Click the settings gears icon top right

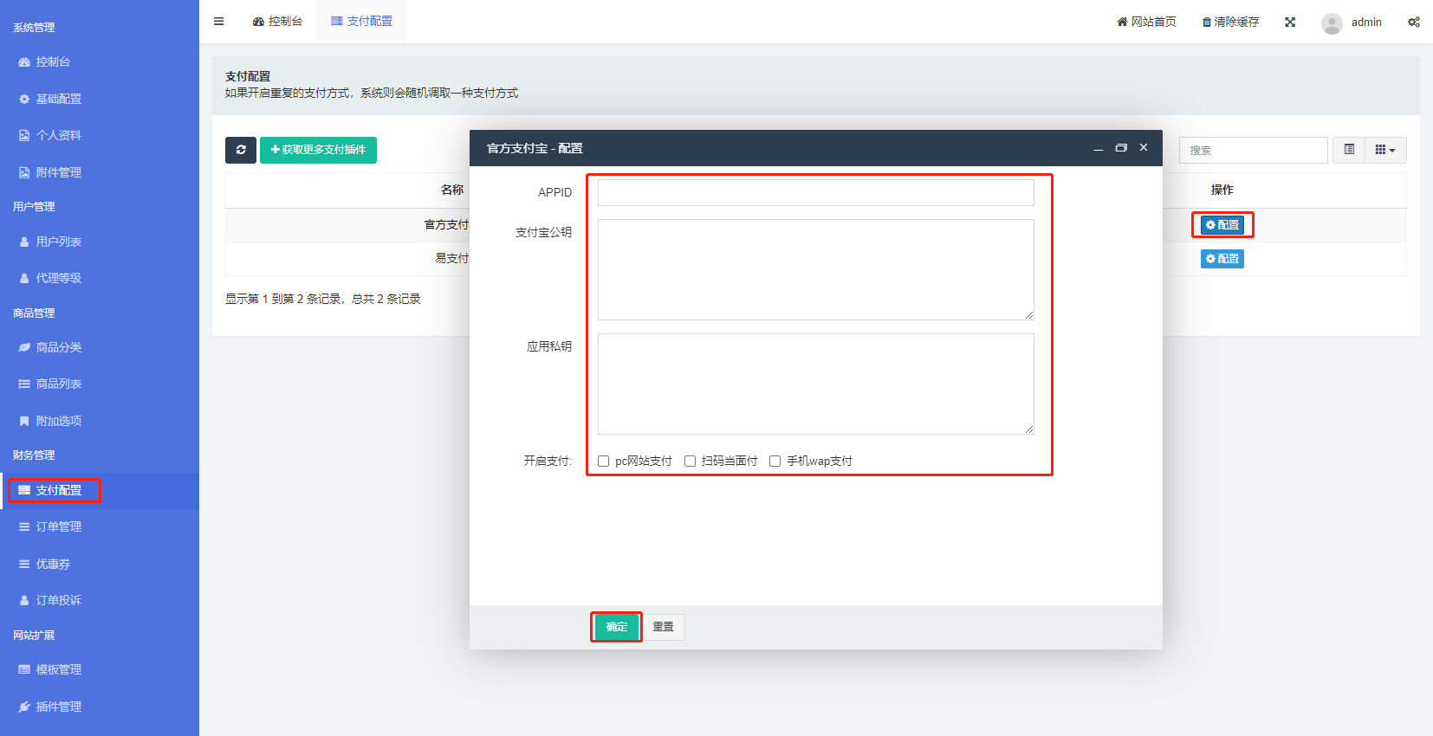coord(1413,22)
